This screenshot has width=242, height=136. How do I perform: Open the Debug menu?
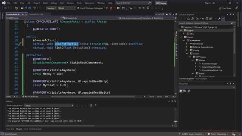(54, 3)
